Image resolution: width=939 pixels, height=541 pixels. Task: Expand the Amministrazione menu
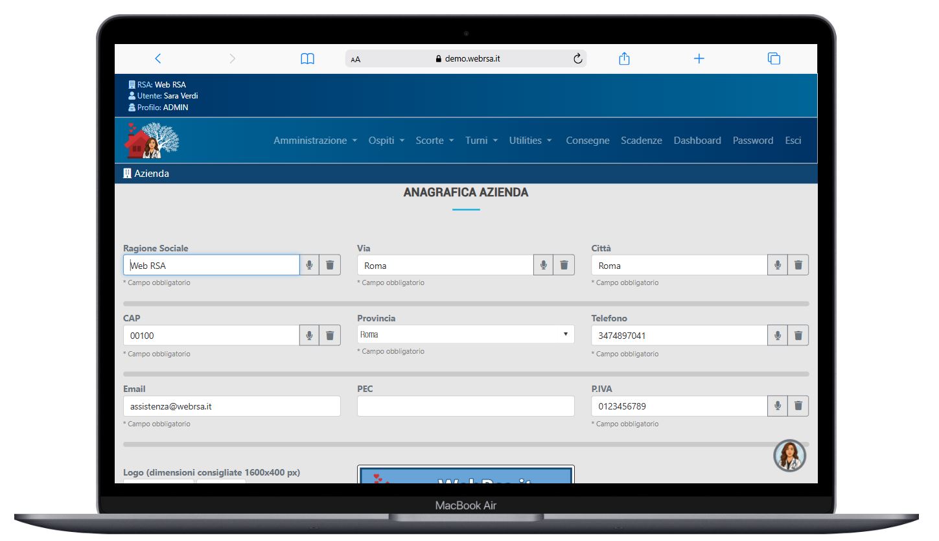[x=315, y=141]
